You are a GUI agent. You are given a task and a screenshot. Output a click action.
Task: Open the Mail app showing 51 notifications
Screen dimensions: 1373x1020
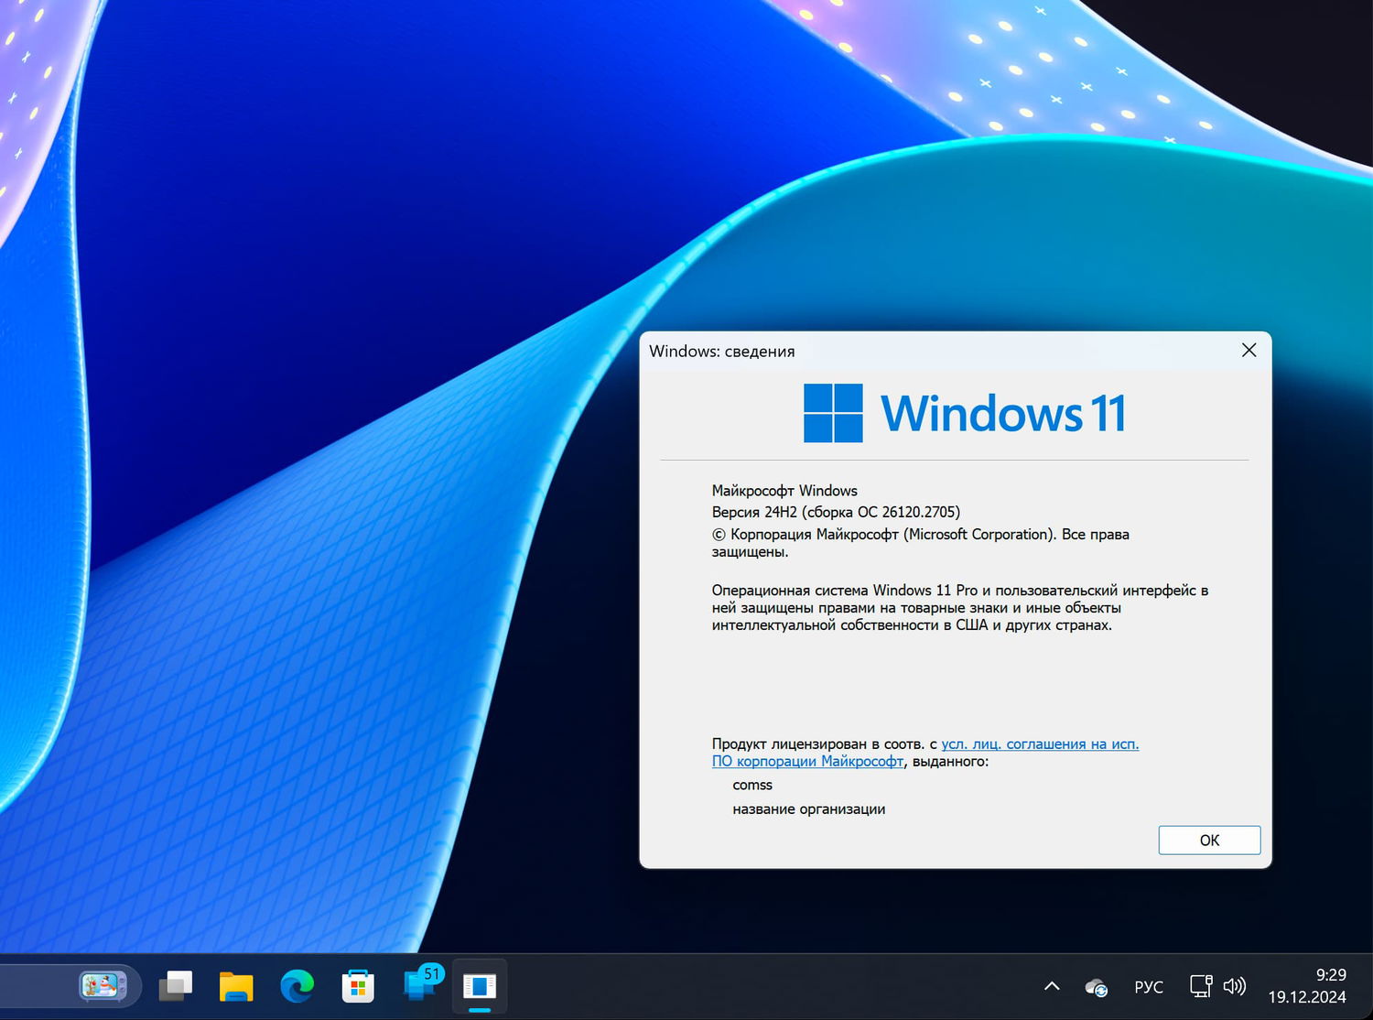pyautogui.click(x=417, y=989)
